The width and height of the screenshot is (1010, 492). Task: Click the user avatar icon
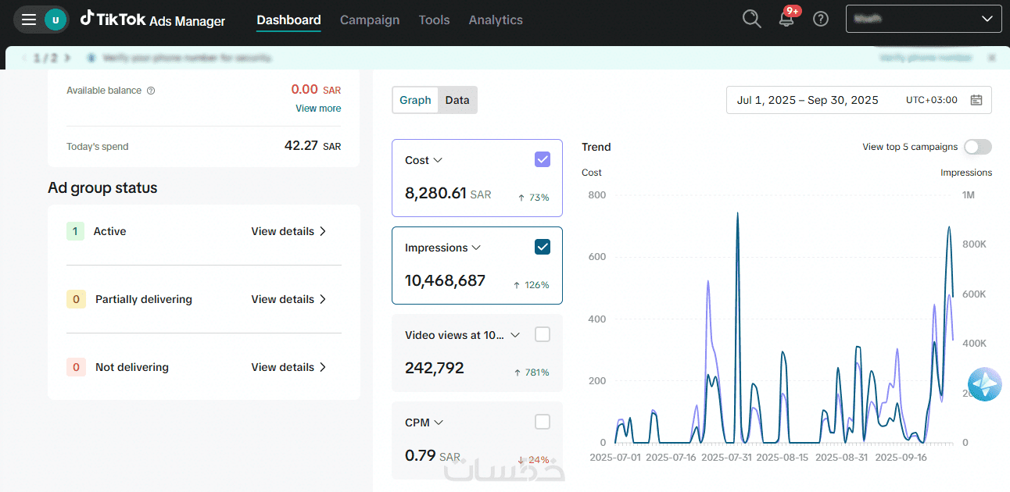coord(56,20)
